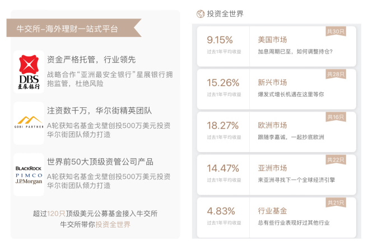This screenshot has height=246, width=368.
Task: Click the 共22只 ribbon badge
Action: (x=336, y=160)
